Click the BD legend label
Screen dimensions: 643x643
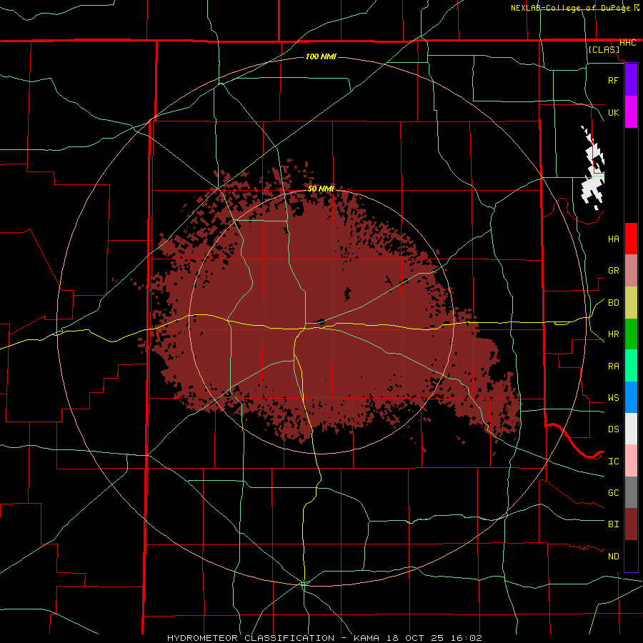(x=613, y=303)
